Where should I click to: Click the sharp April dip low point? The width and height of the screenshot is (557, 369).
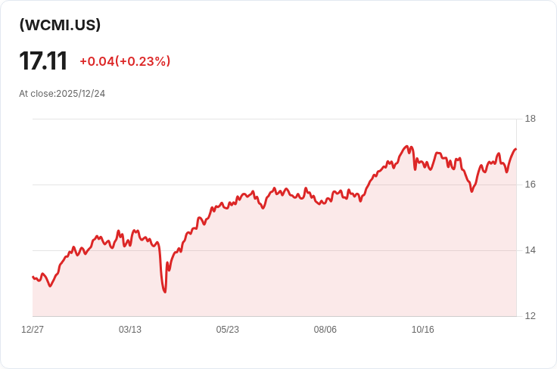[165, 292]
